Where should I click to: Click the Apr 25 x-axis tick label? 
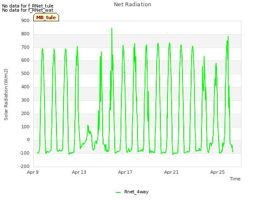click(x=217, y=172)
